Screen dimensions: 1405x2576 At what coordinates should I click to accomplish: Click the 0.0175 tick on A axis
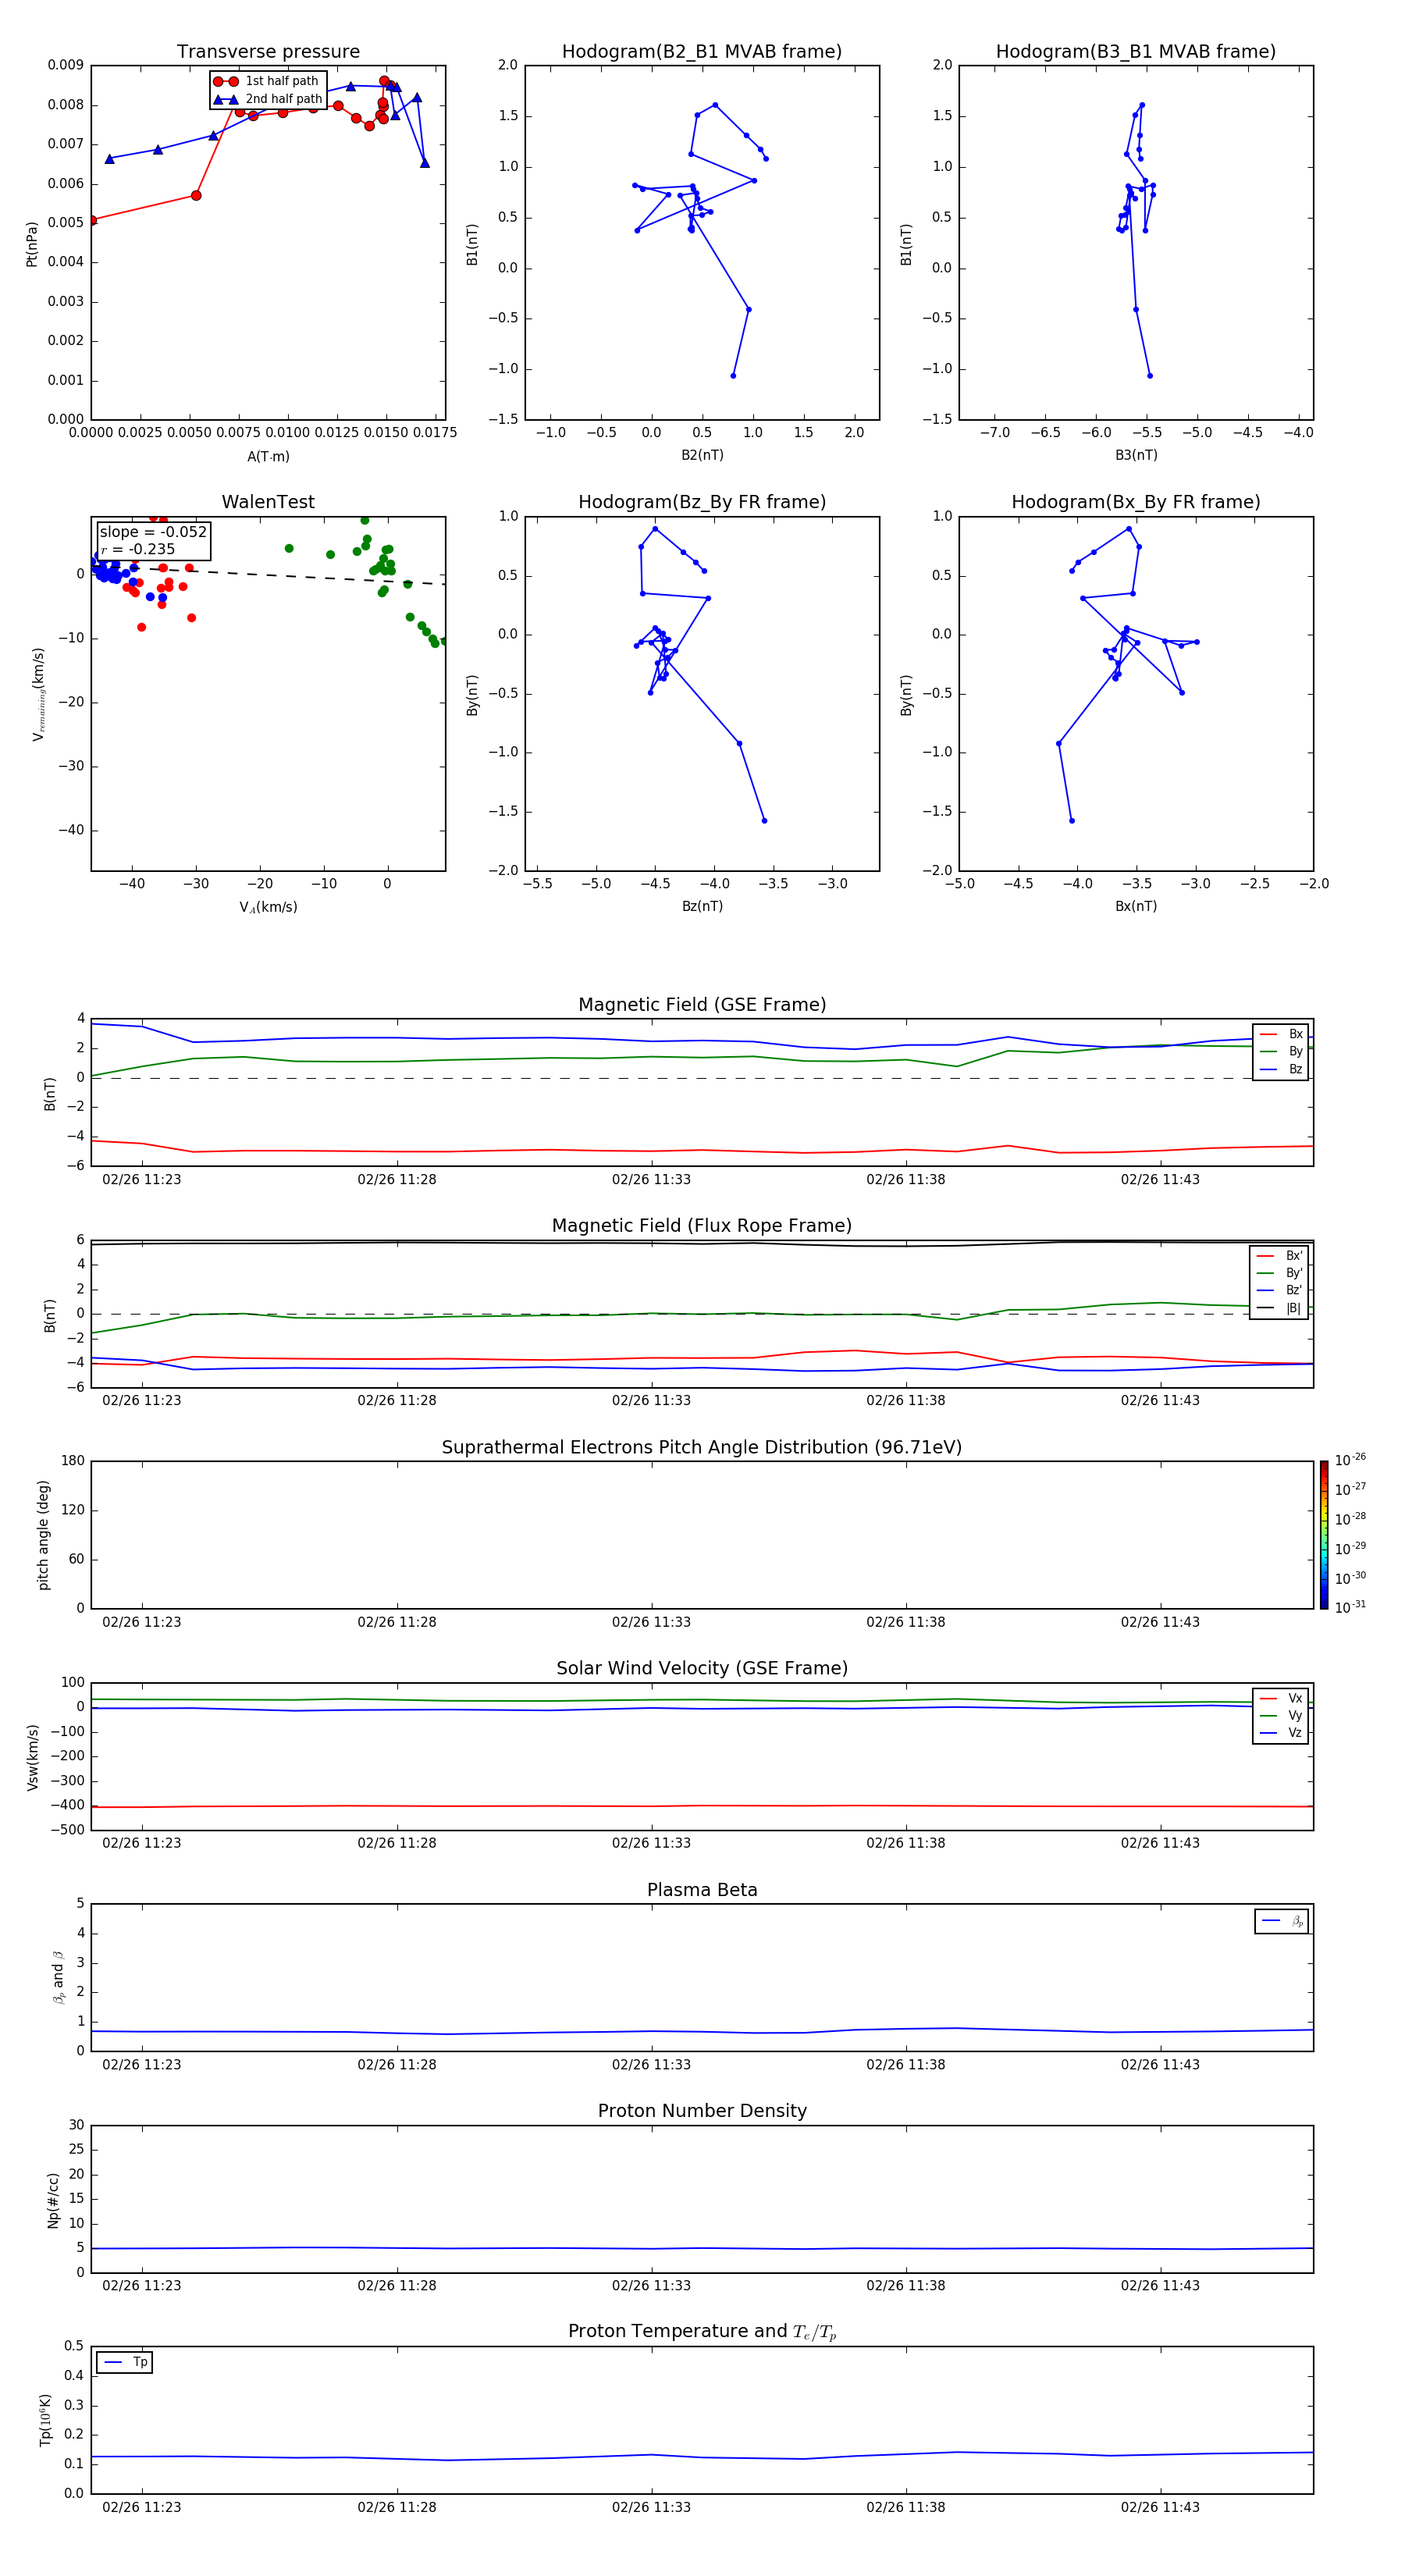coord(435,433)
